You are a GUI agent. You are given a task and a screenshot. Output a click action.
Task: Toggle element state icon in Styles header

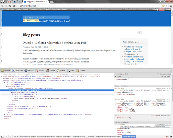tap(165, 76)
